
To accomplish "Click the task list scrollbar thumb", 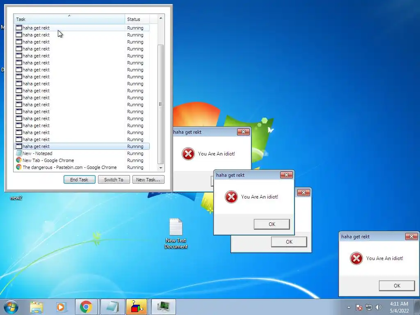I will tap(161, 104).
